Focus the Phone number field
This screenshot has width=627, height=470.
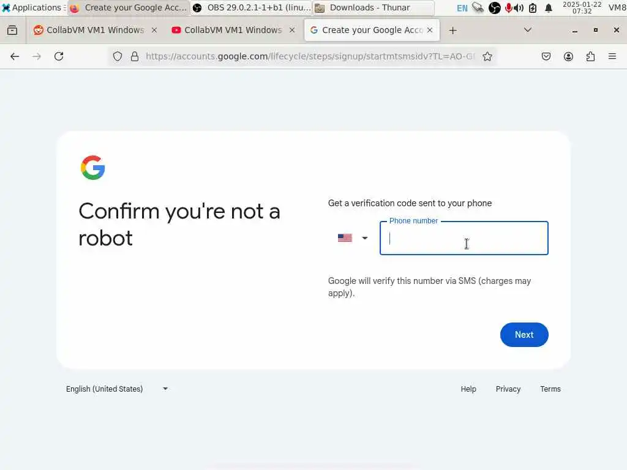[464, 238]
